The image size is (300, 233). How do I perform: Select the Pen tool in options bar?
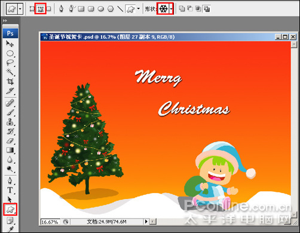[62, 9]
